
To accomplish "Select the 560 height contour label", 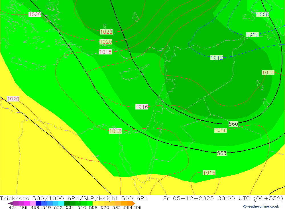I will coord(233,124).
